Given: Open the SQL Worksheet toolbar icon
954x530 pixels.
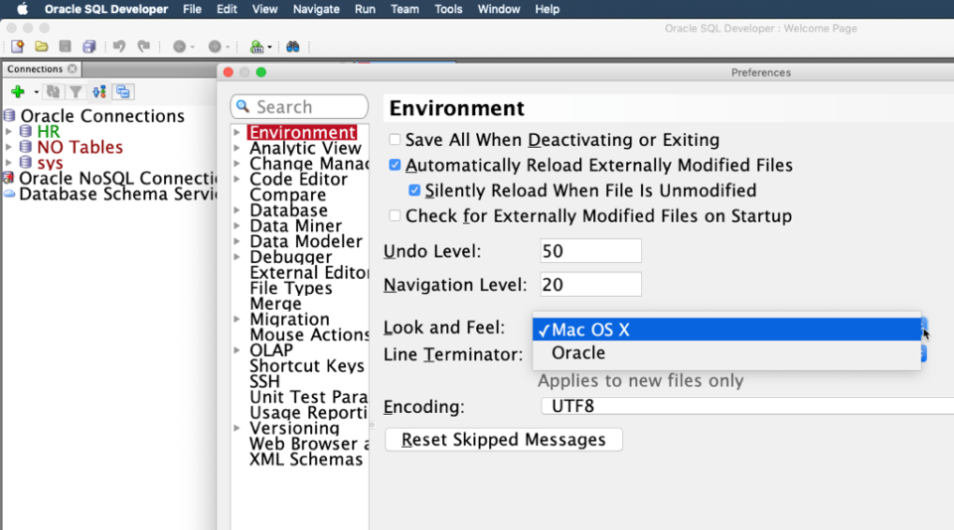Looking at the screenshot, I should (255, 47).
